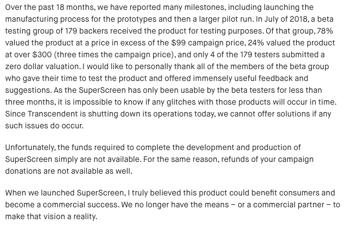The height and width of the screenshot is (230, 355).
Task: Click the phrase "zero dollar valuation"
Action: pos(46,68)
